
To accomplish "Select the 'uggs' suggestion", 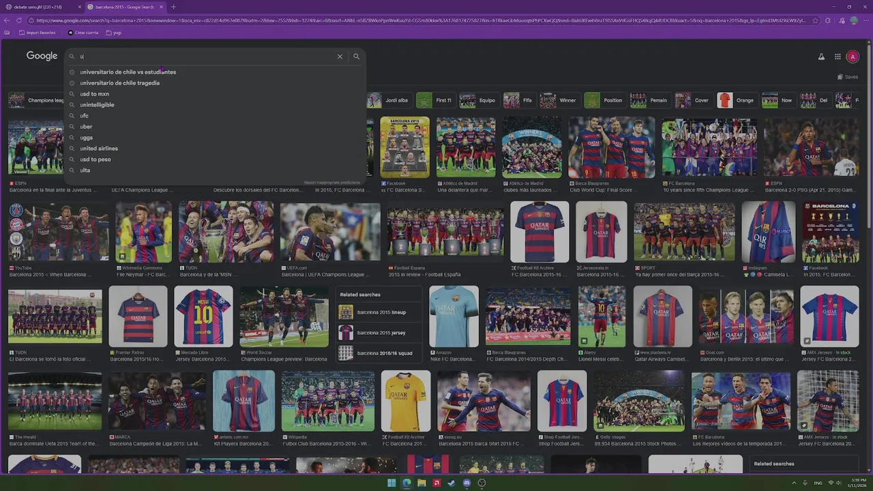I will coord(86,137).
